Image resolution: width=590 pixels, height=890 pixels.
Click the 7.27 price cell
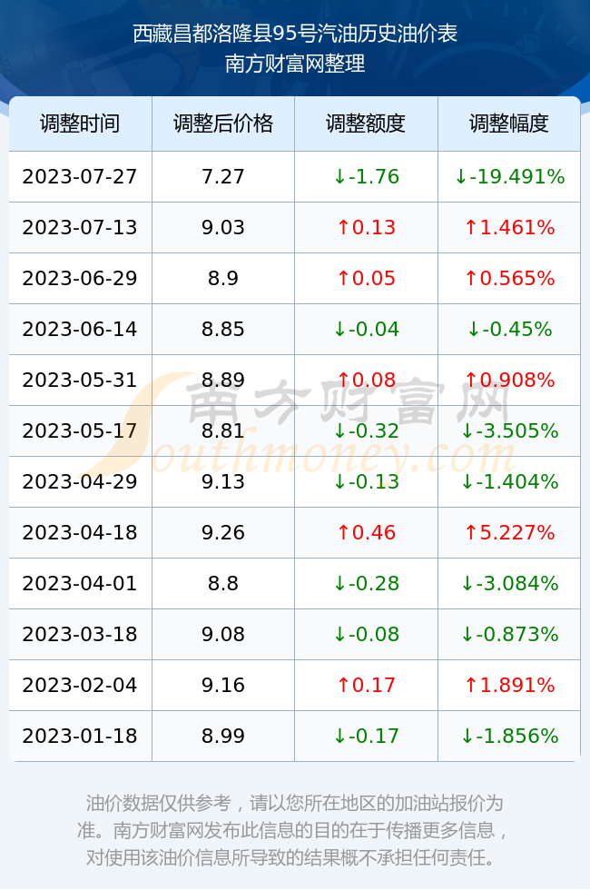[223, 176]
